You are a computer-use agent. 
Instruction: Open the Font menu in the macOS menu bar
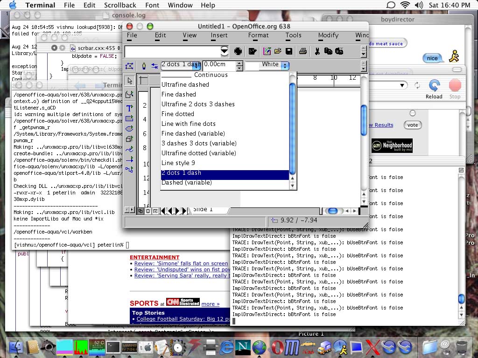152,5
